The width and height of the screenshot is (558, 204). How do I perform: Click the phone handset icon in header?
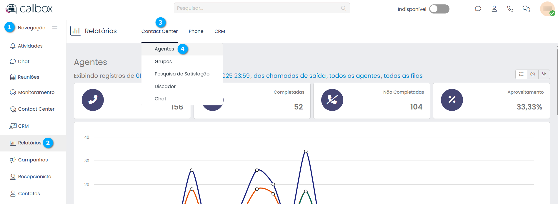coord(510,9)
